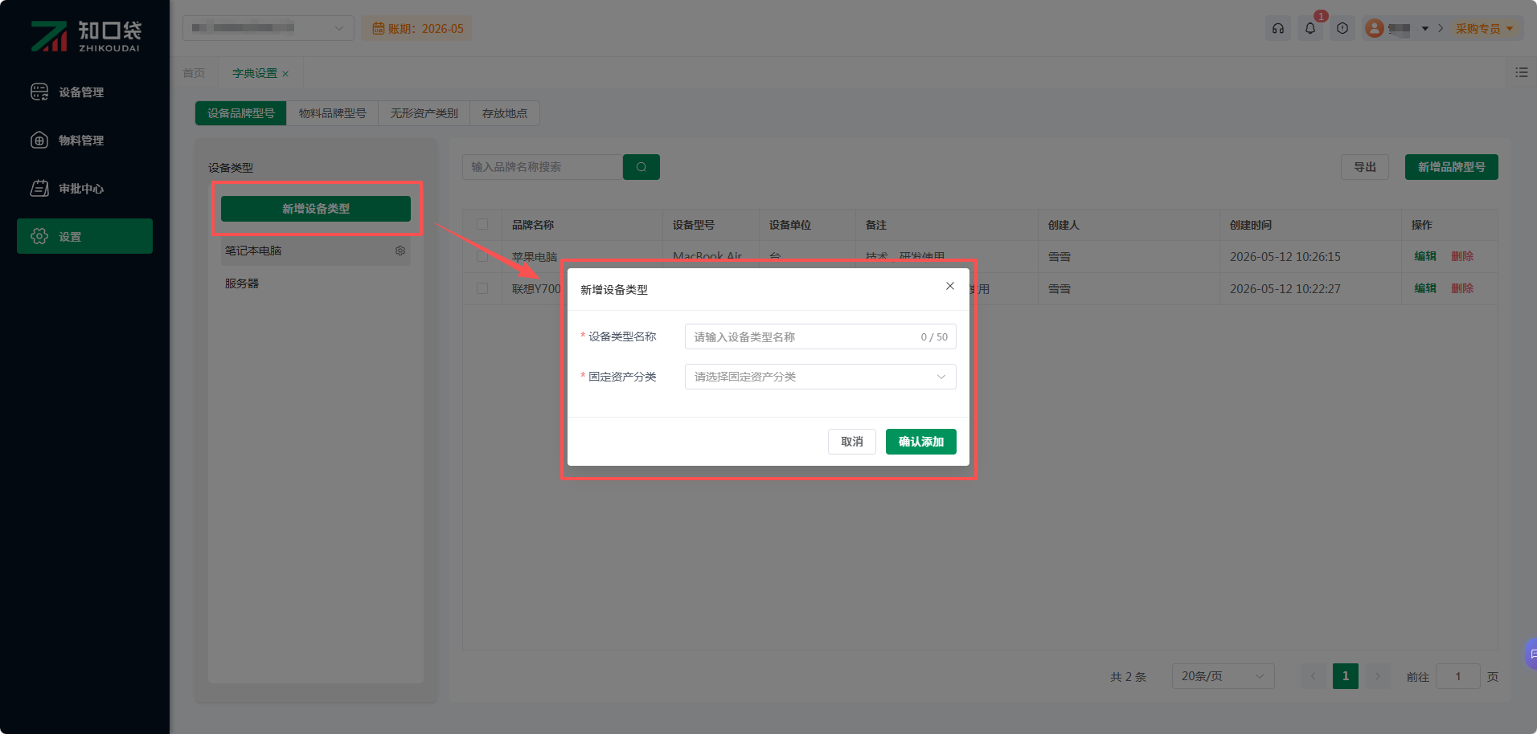Click the 审批中心 sidebar icon
The width and height of the screenshot is (1537, 734).
(39, 189)
